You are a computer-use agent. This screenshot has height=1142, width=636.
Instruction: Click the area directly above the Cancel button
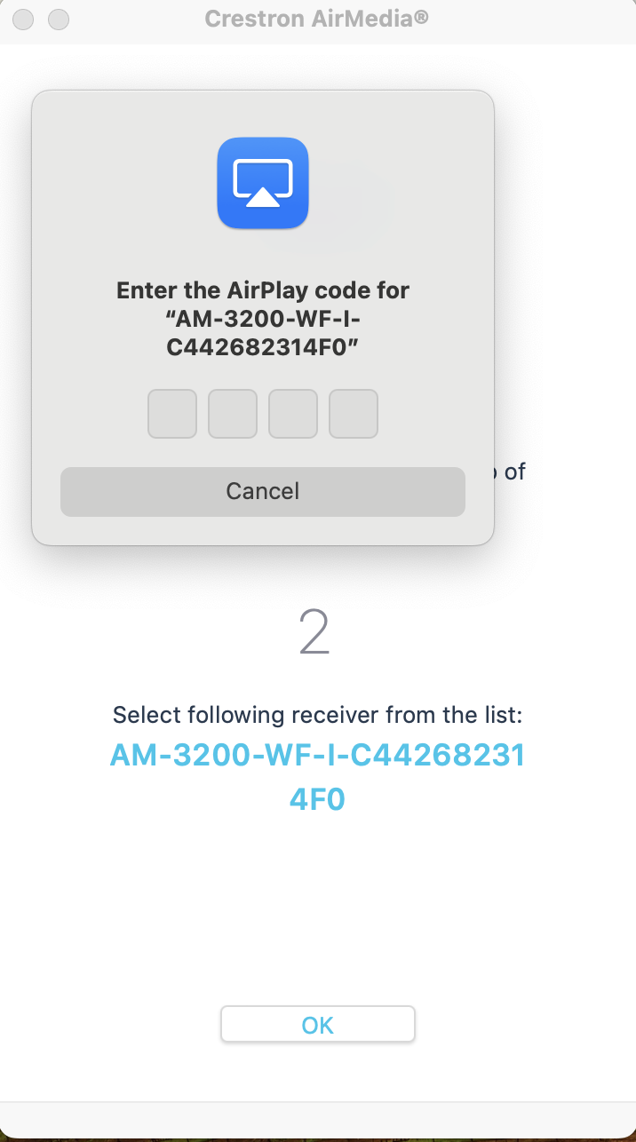262,453
